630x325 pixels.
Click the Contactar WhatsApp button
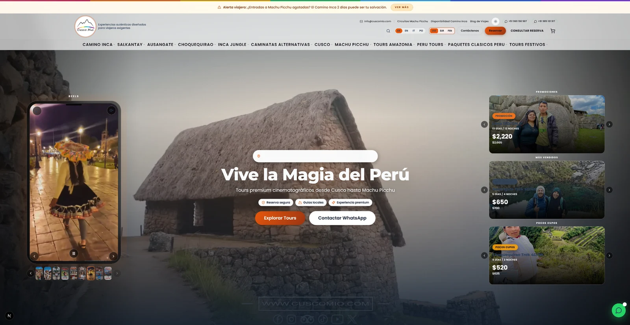[342, 218]
